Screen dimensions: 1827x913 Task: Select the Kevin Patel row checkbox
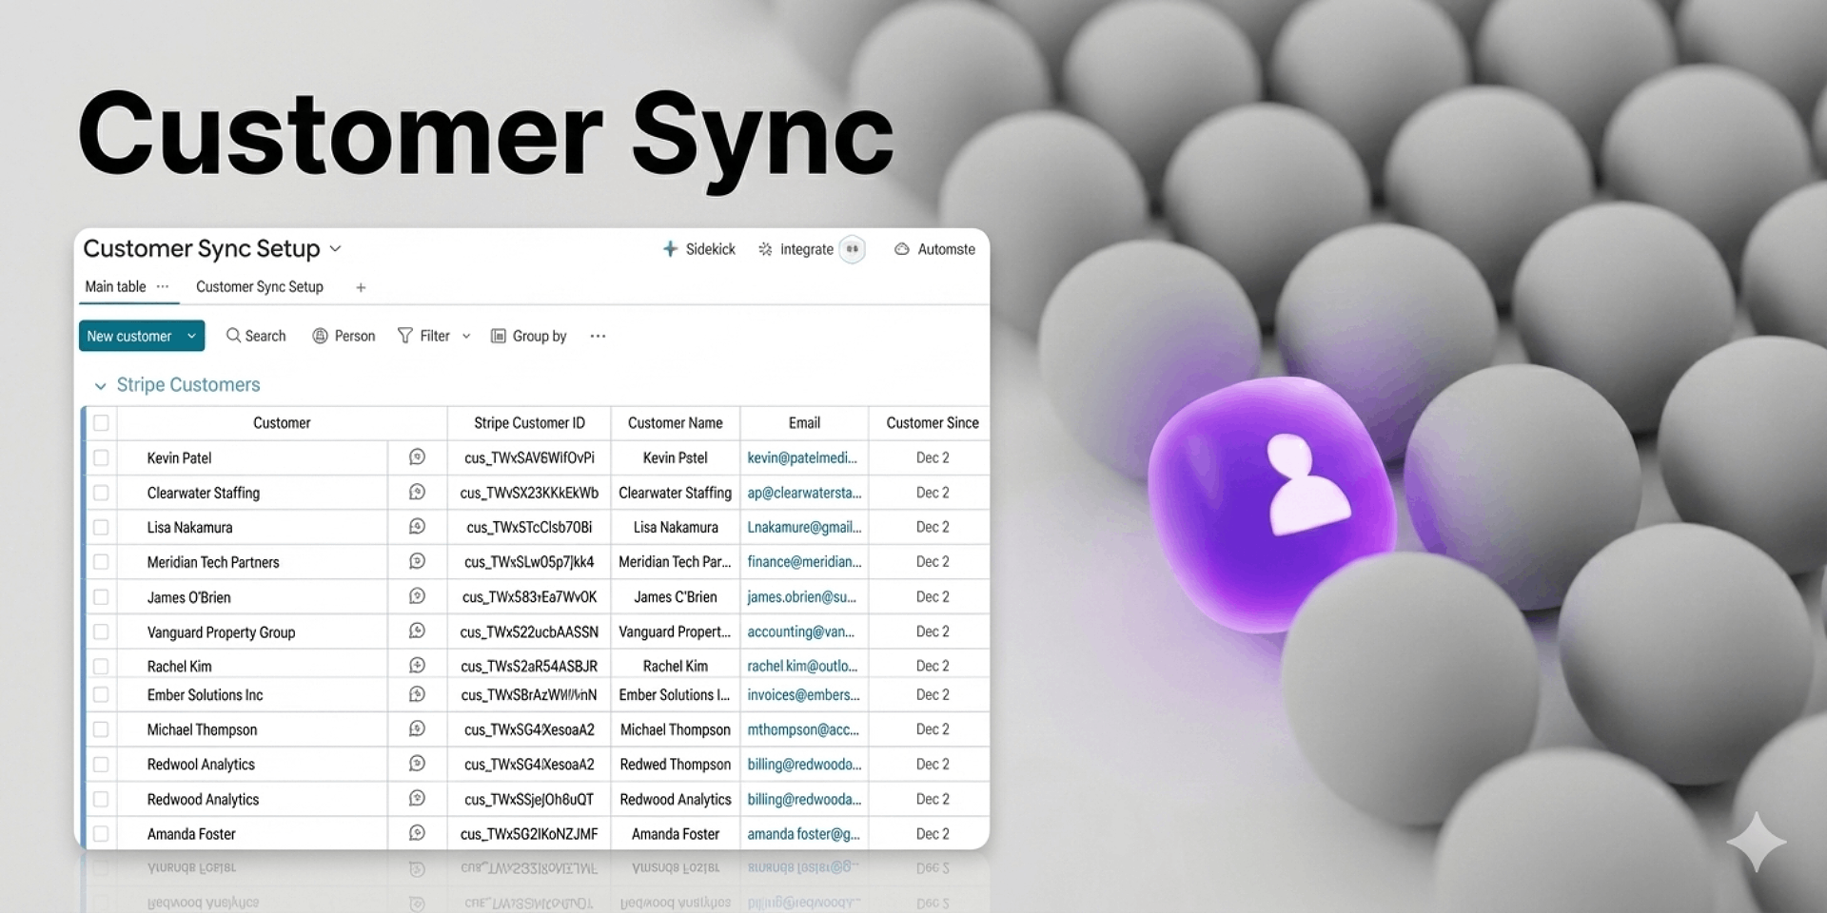tap(101, 458)
